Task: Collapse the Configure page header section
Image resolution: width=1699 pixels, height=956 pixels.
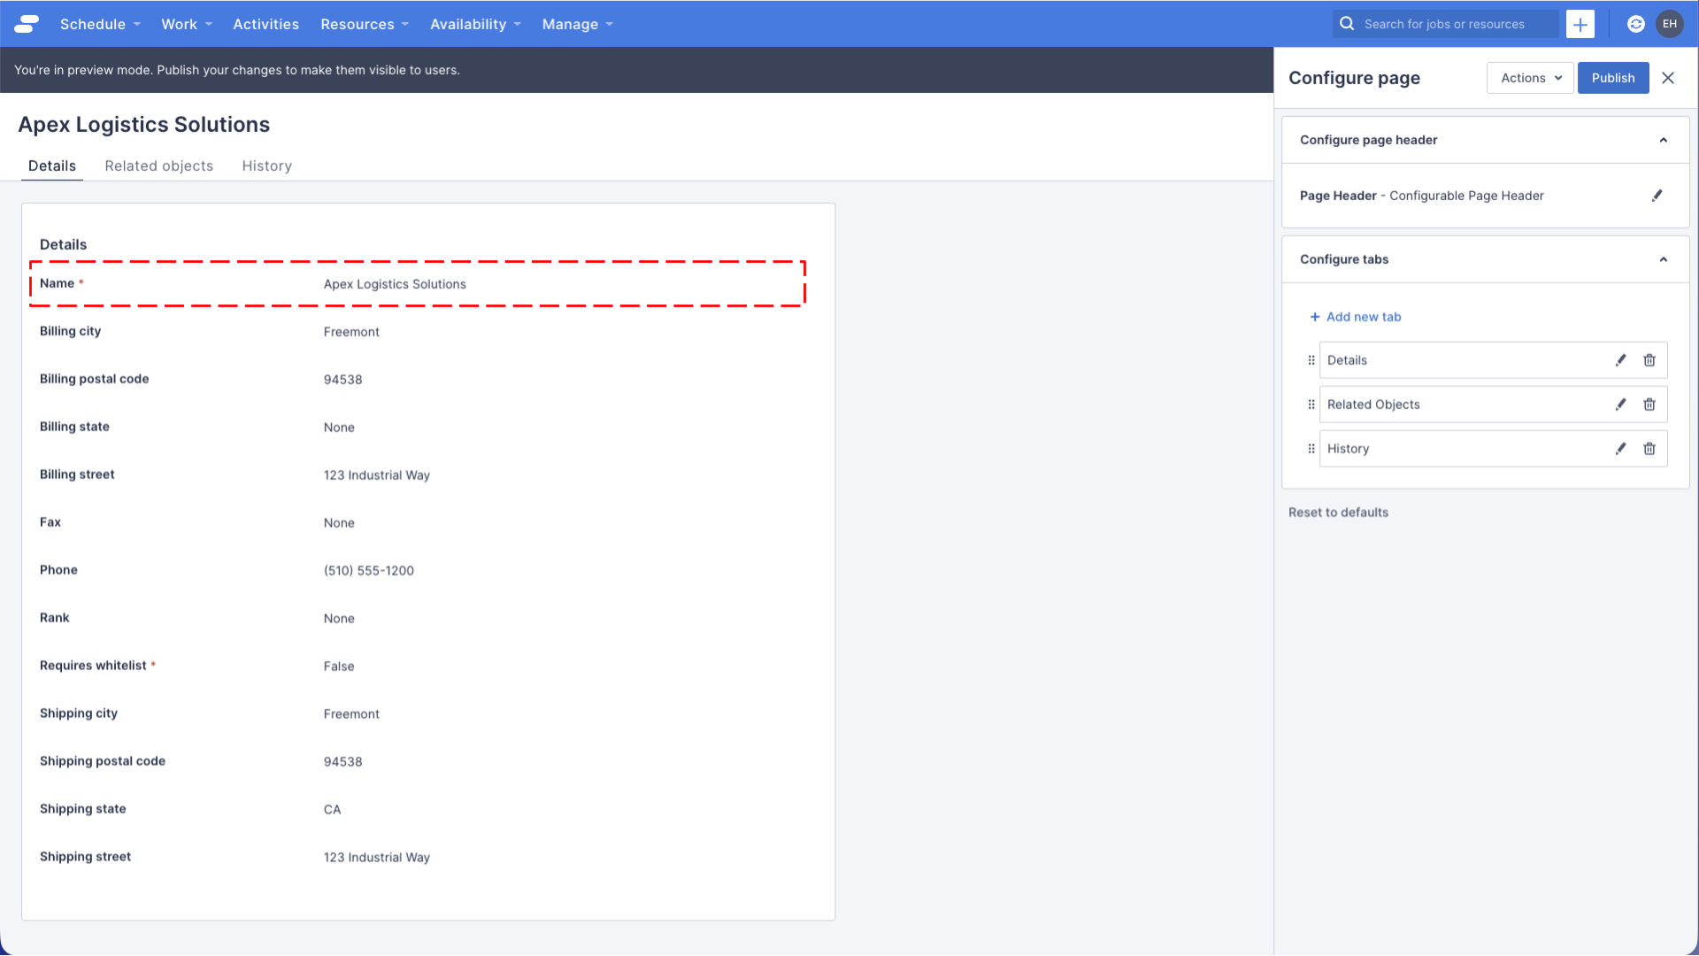Action: coord(1663,140)
